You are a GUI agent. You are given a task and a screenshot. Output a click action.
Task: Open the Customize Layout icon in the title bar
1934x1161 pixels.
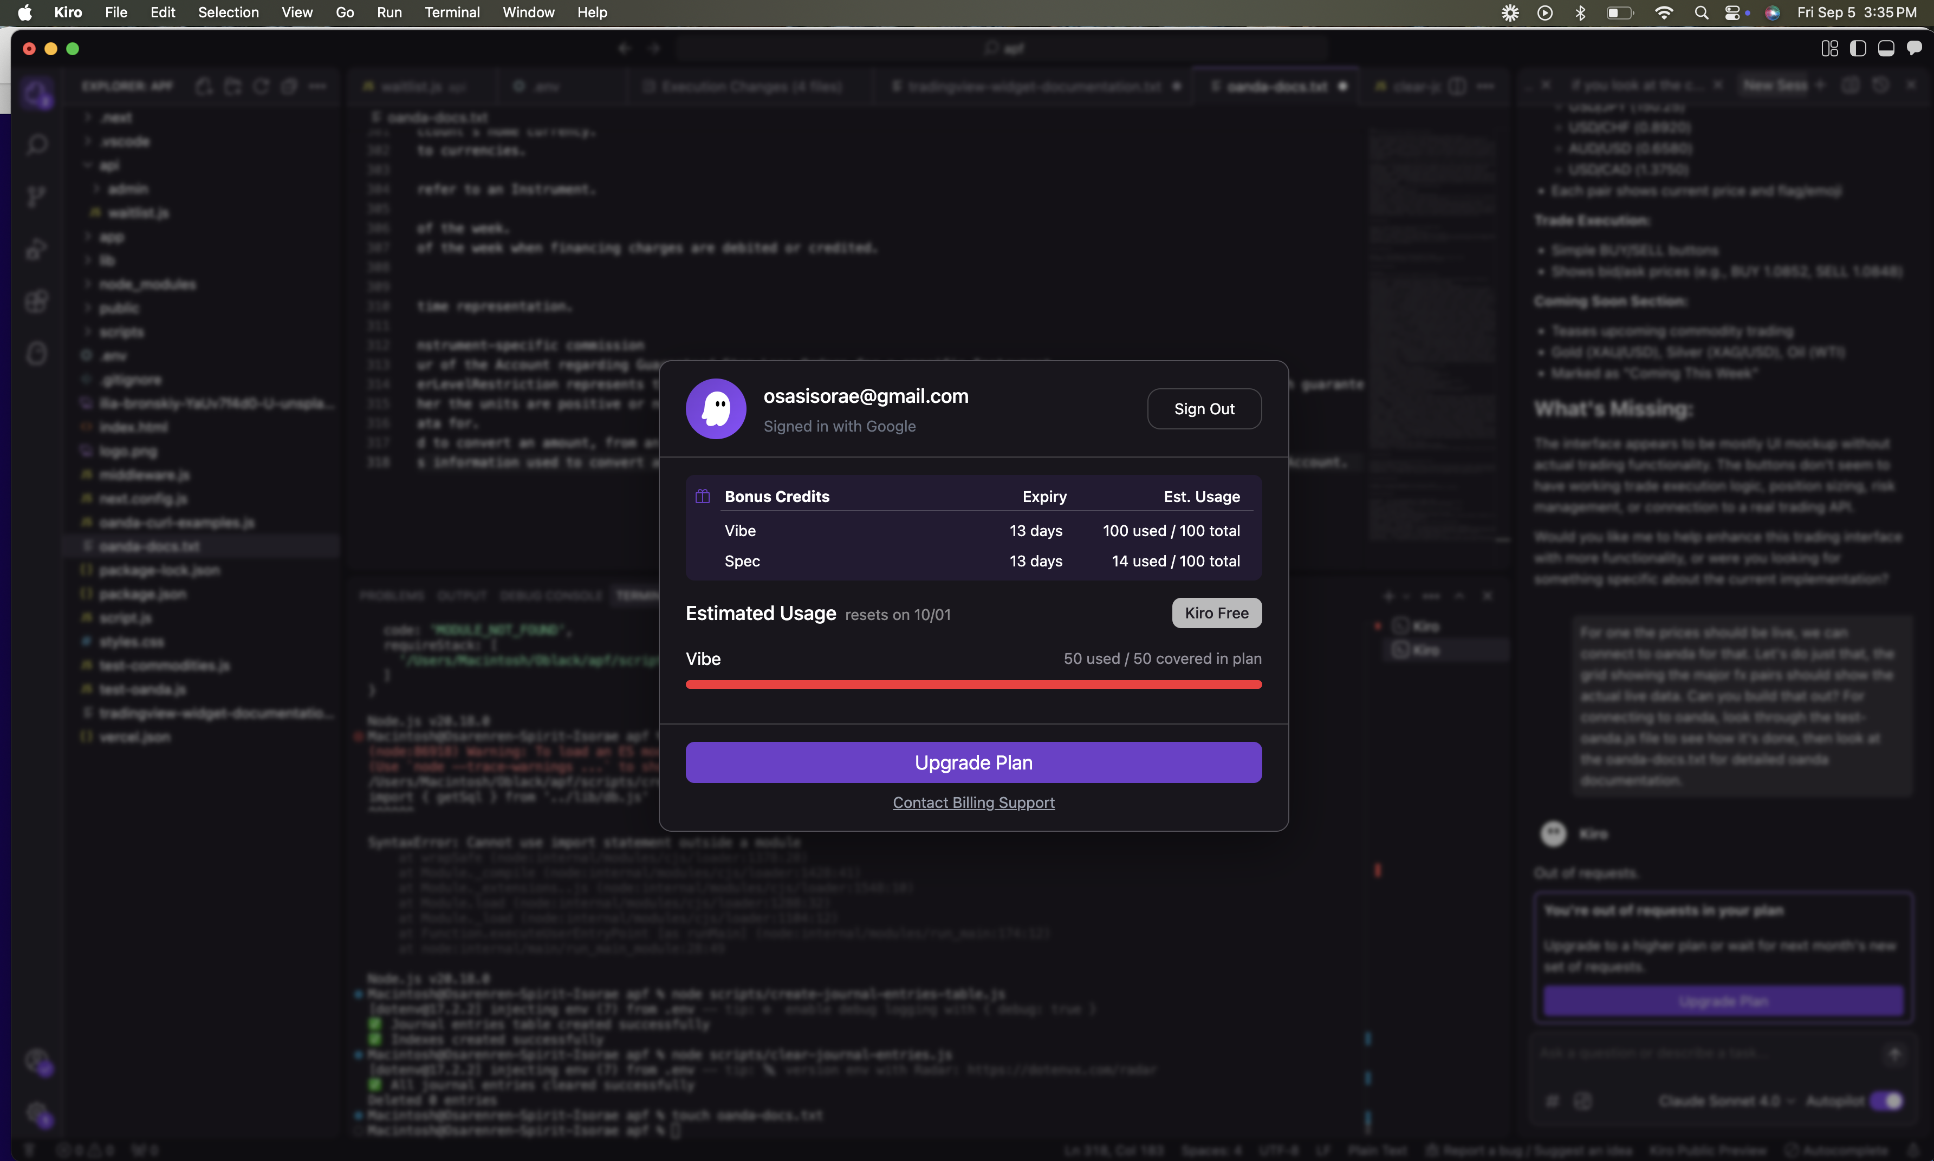pos(1829,49)
